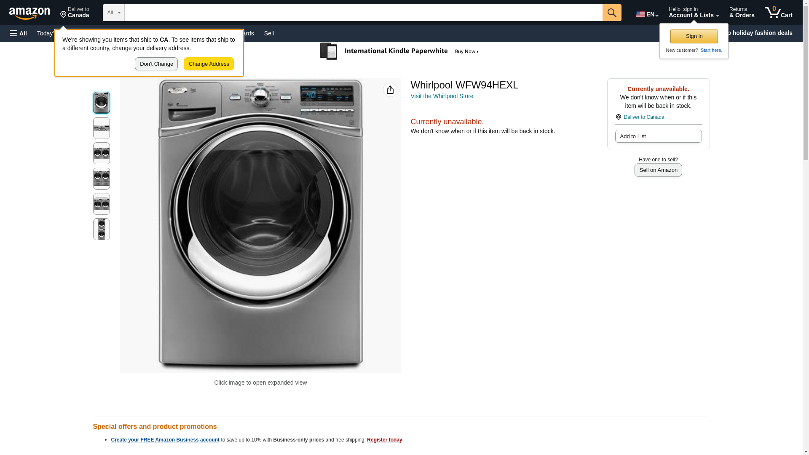Expand the search category All dropdown

113,13
